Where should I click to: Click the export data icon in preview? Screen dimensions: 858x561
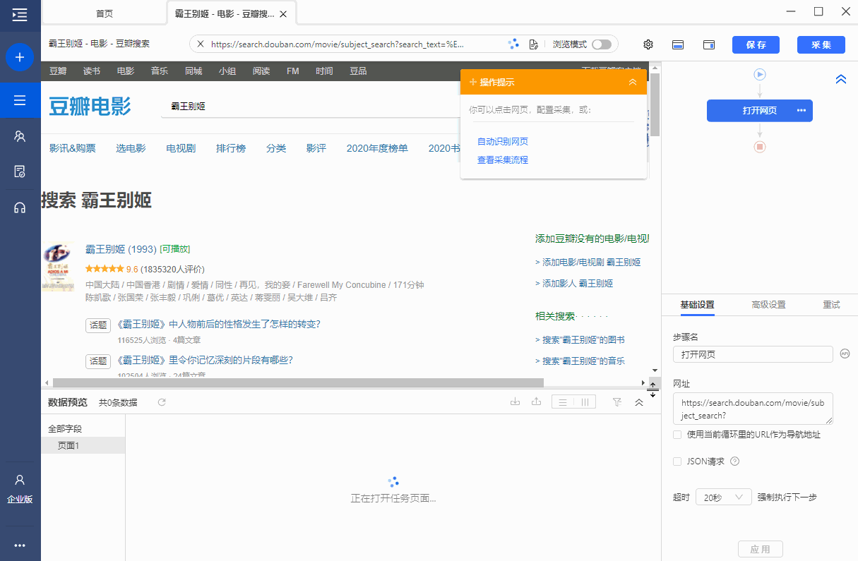537,402
